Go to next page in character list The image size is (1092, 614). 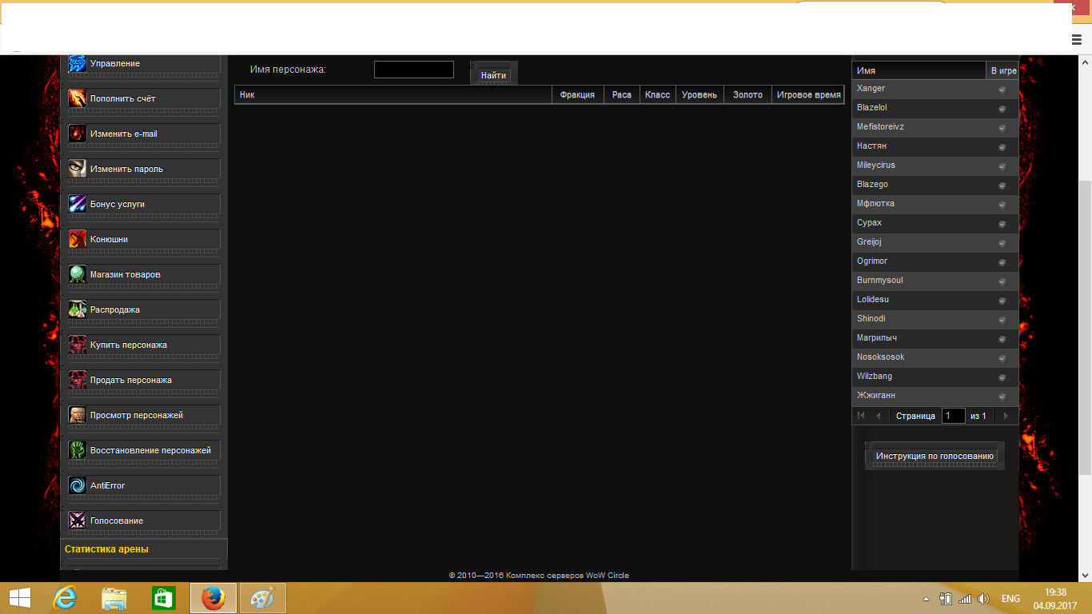tap(1006, 416)
